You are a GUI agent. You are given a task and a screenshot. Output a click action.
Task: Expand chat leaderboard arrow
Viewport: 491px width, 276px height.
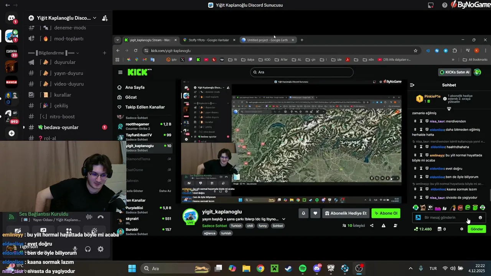[449, 109]
